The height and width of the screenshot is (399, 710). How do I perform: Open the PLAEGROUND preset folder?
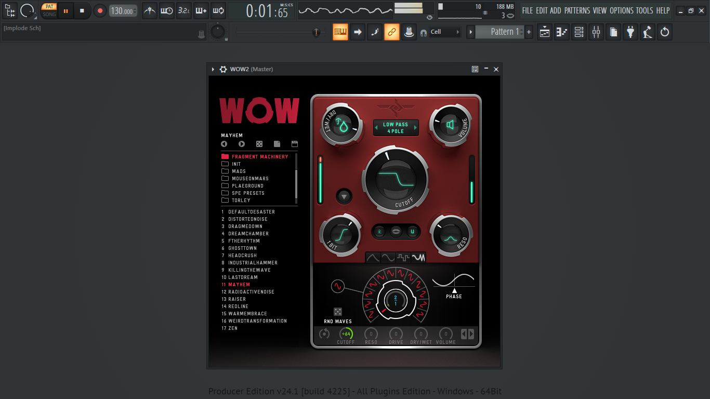247,185
